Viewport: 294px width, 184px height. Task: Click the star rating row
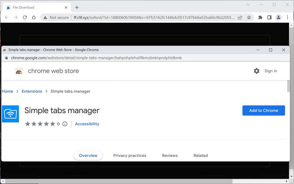40,124
